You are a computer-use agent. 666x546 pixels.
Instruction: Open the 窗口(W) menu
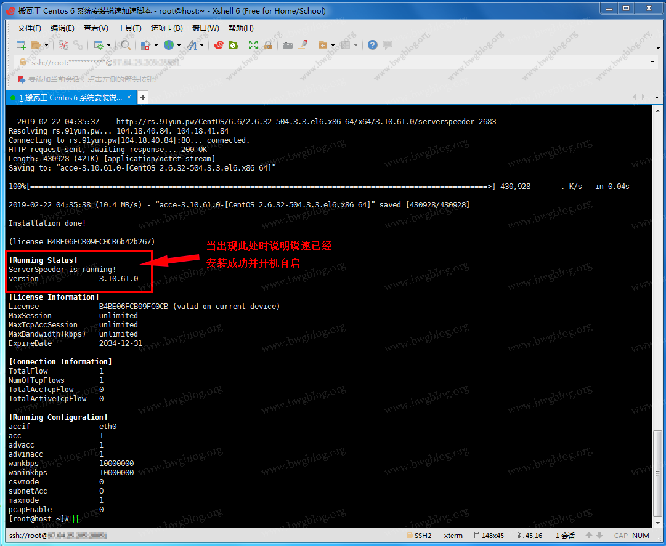point(206,28)
